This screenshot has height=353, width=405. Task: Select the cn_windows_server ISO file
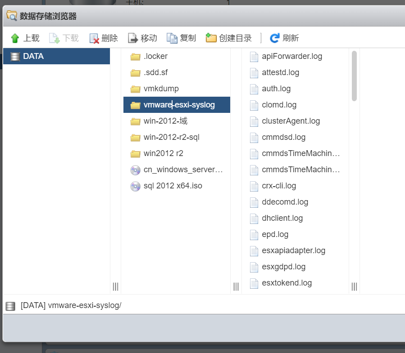click(177, 170)
